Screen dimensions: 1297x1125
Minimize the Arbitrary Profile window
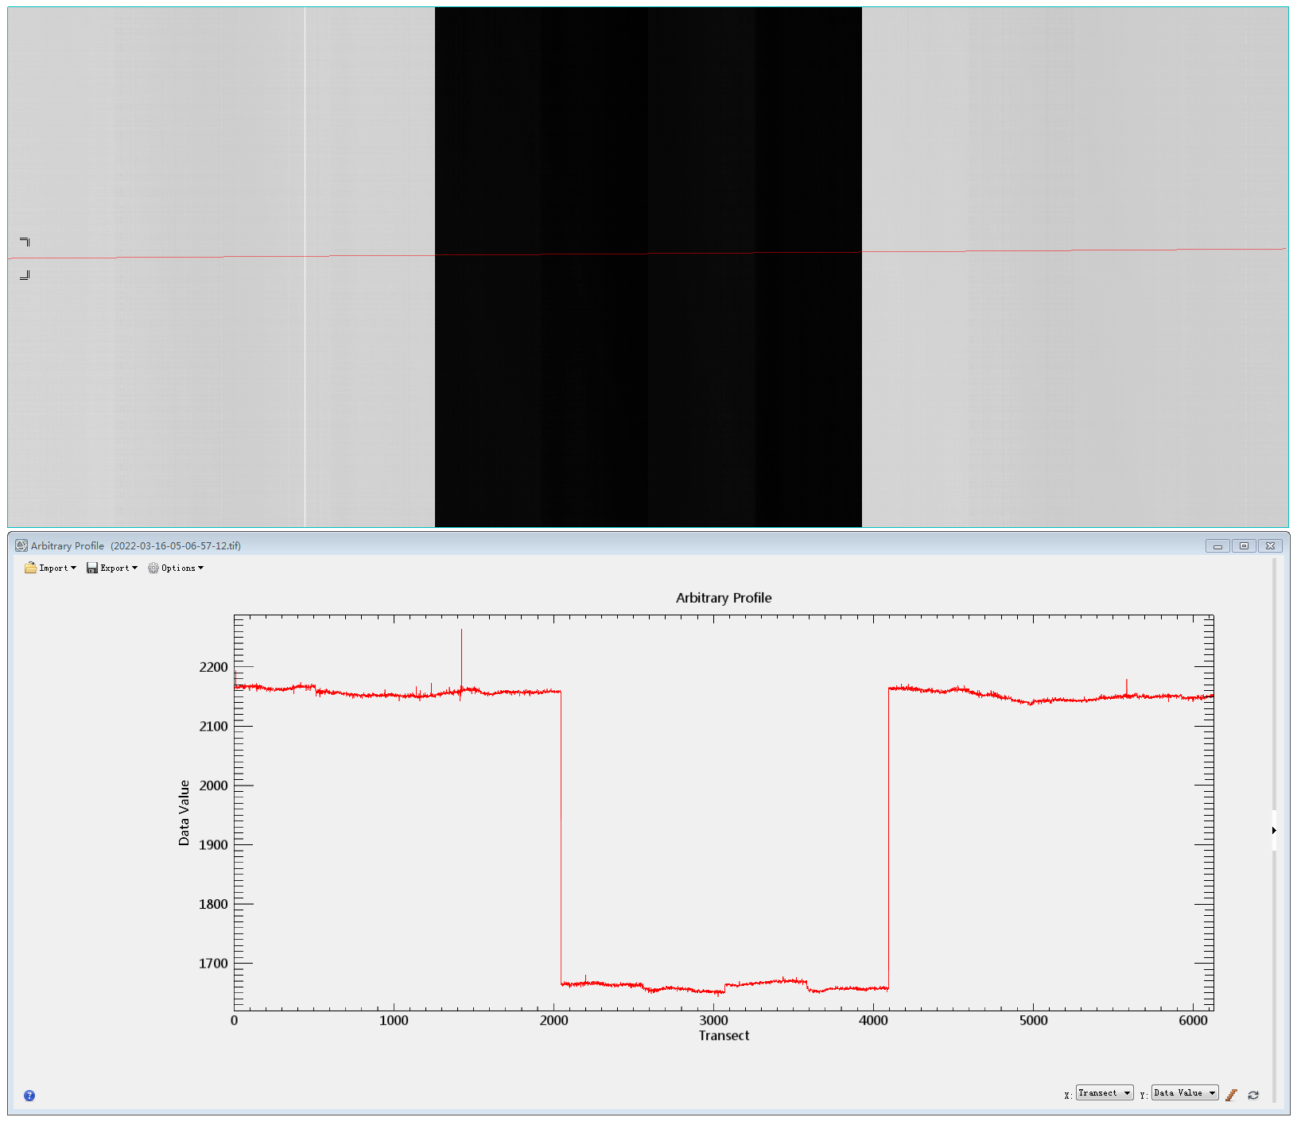1217,545
